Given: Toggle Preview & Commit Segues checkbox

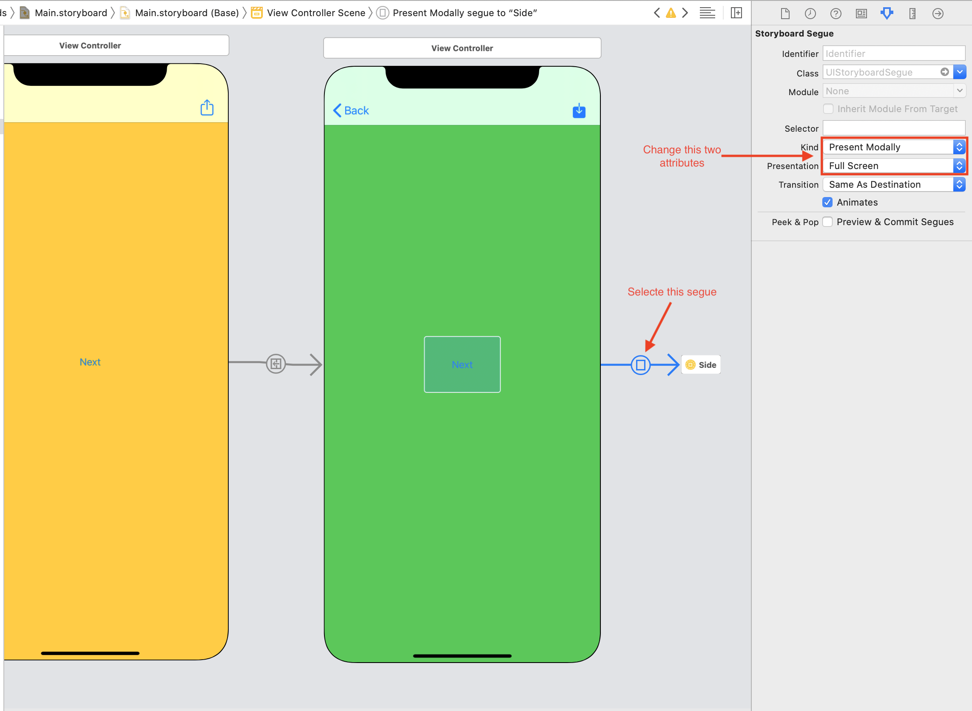Looking at the screenshot, I should point(828,221).
